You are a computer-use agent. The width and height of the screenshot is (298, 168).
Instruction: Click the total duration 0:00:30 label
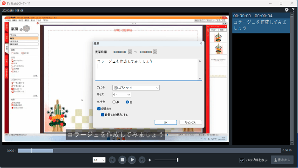click(287, 150)
